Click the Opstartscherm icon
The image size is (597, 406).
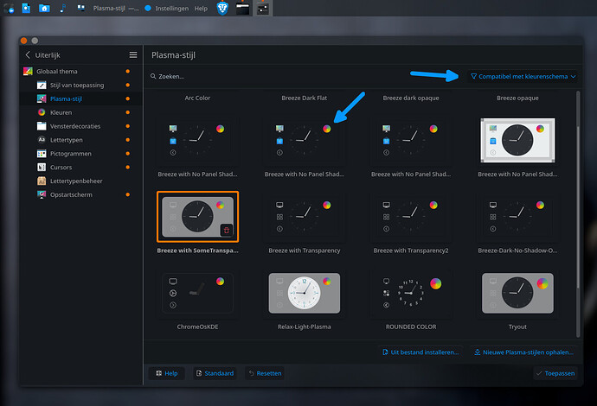pos(42,194)
